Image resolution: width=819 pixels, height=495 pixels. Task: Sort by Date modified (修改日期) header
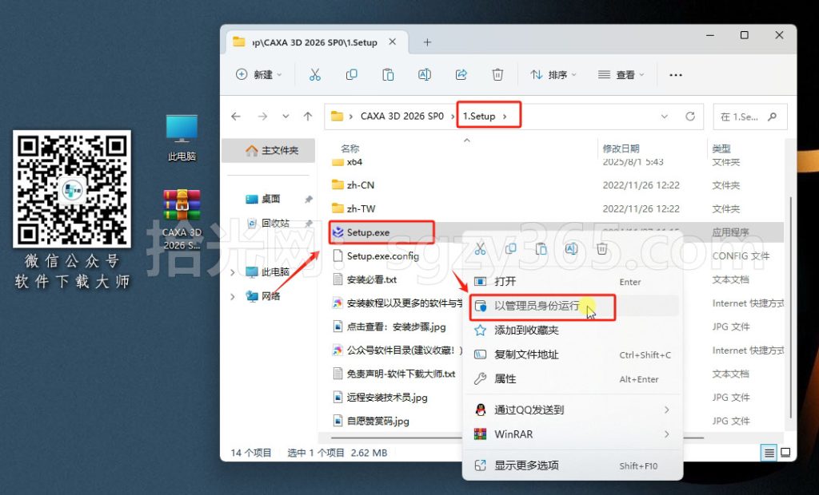(621, 148)
